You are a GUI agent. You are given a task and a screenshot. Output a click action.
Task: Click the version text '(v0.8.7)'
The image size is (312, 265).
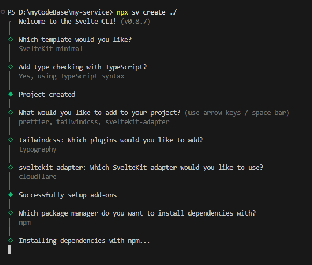pyautogui.click(x=135, y=22)
